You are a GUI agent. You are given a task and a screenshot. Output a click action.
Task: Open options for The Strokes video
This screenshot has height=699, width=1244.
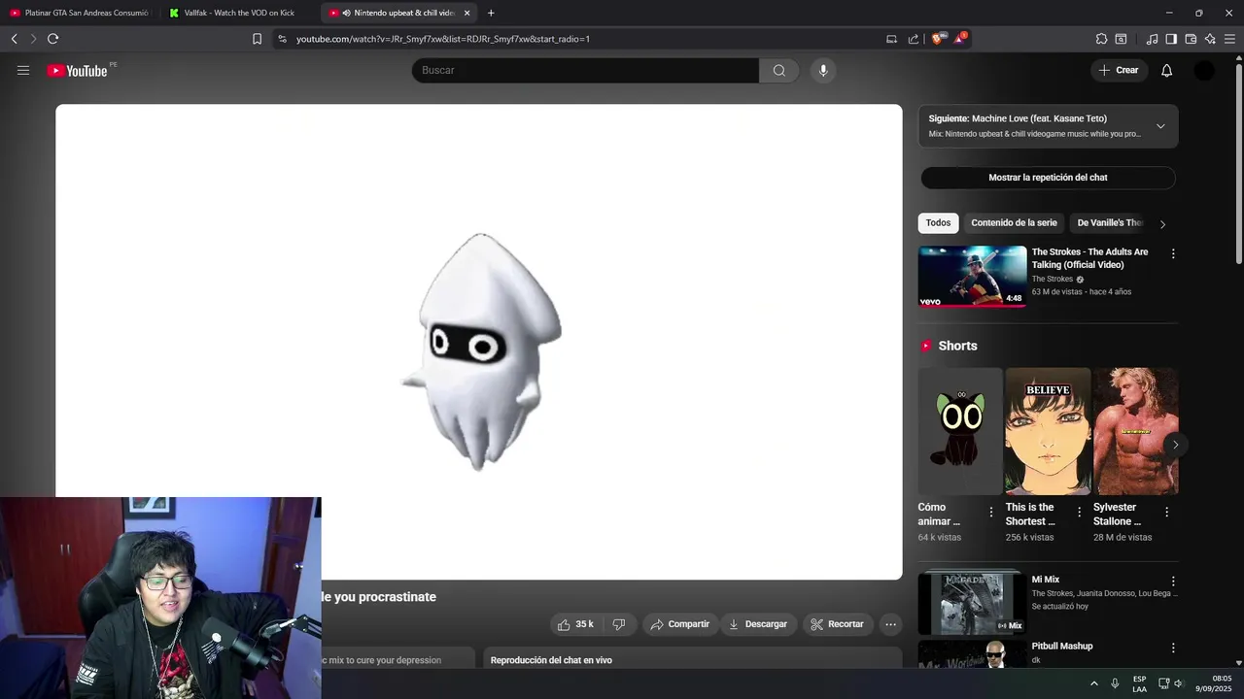1173,253
